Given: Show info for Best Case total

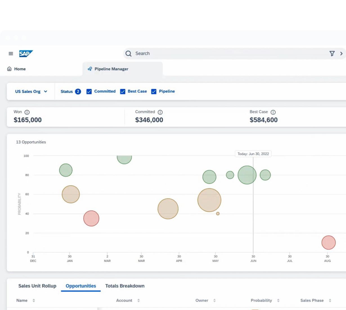Looking at the screenshot, I should click(273, 112).
